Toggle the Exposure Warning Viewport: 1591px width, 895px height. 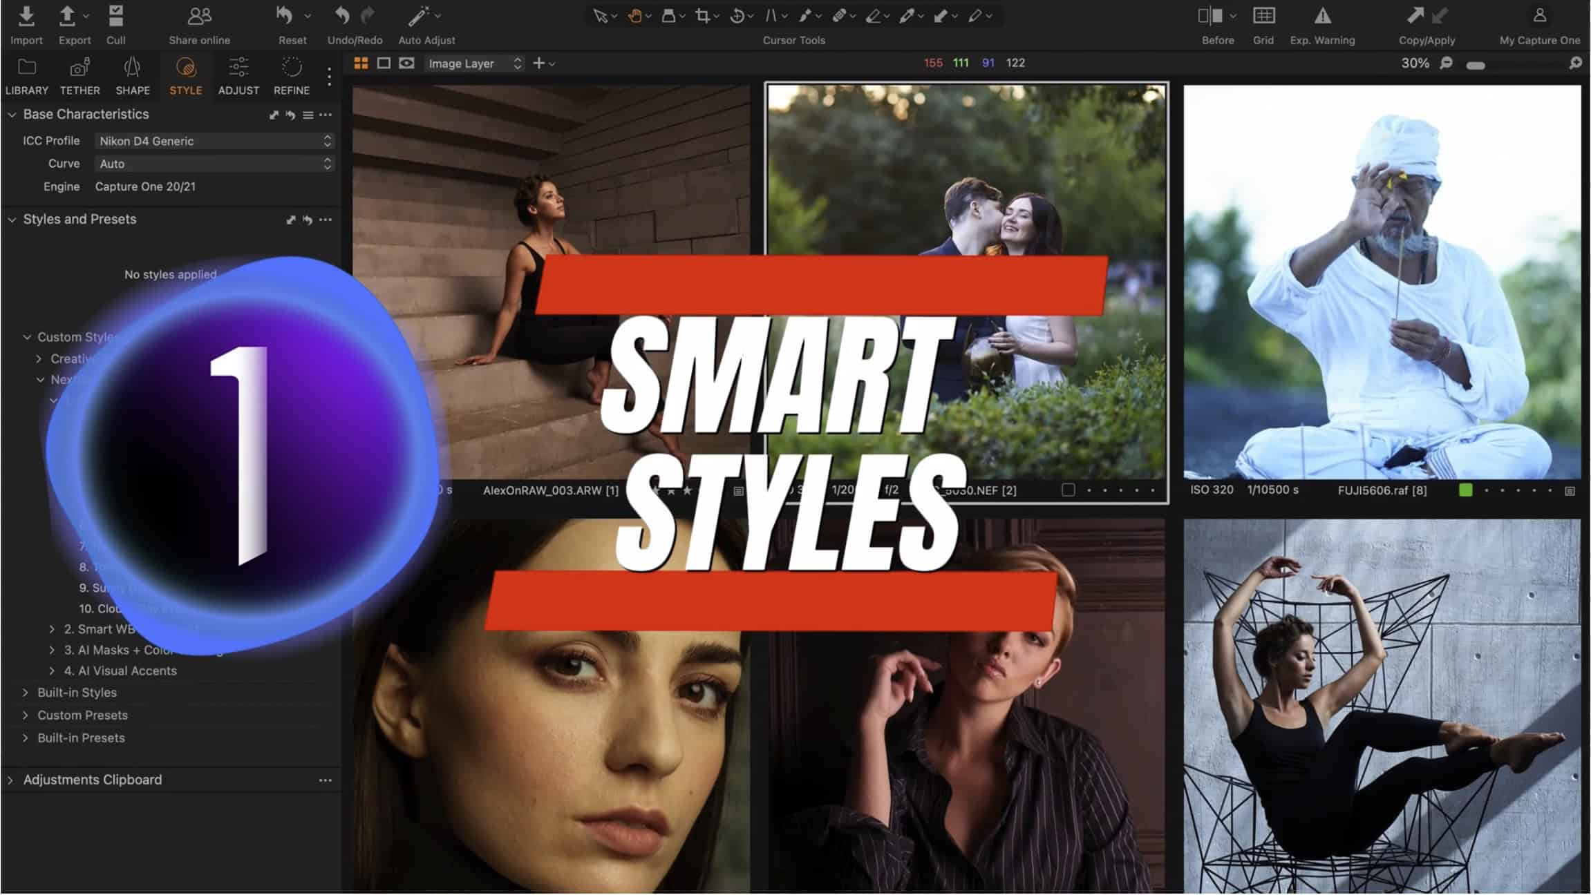[1322, 15]
